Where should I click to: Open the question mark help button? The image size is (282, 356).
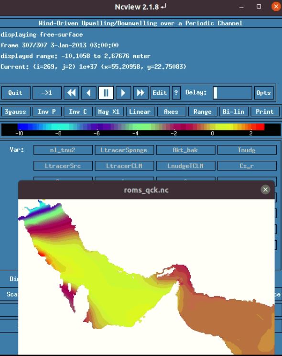[176, 93]
